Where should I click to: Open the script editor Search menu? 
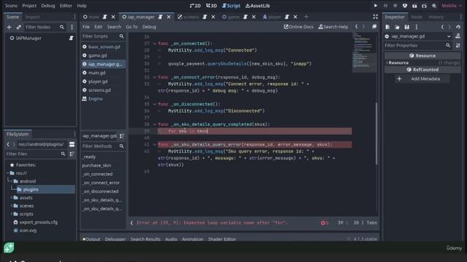(114, 27)
